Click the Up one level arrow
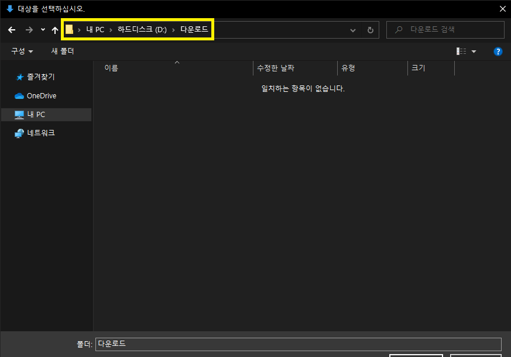The width and height of the screenshot is (511, 357). [x=54, y=29]
